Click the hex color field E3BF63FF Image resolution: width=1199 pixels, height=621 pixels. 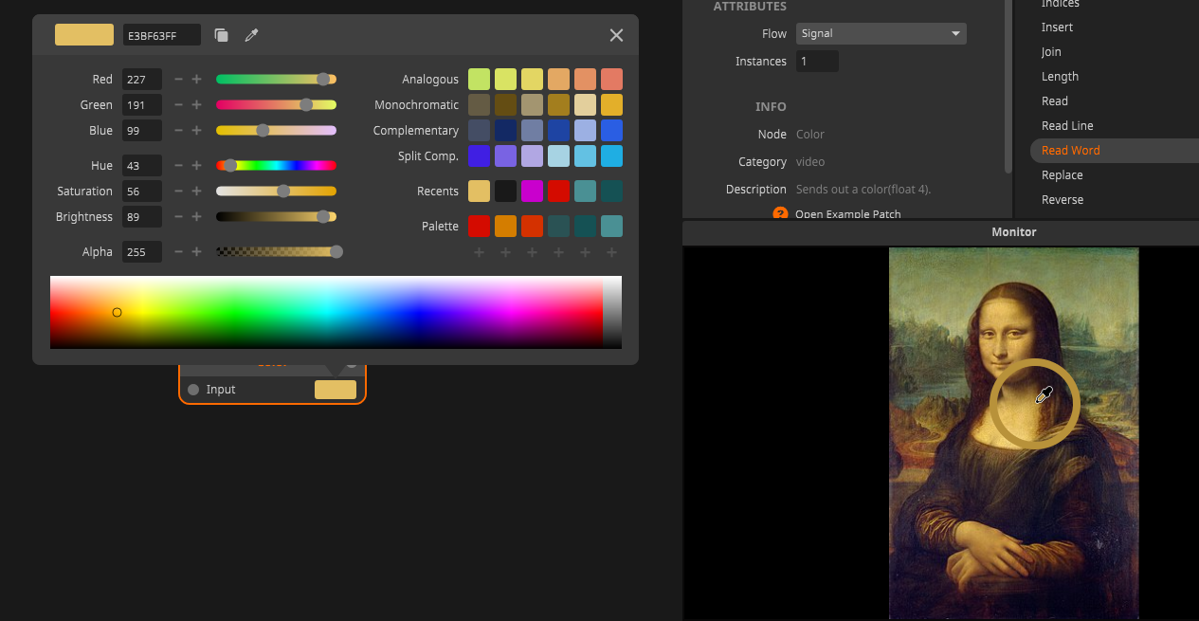(x=162, y=35)
